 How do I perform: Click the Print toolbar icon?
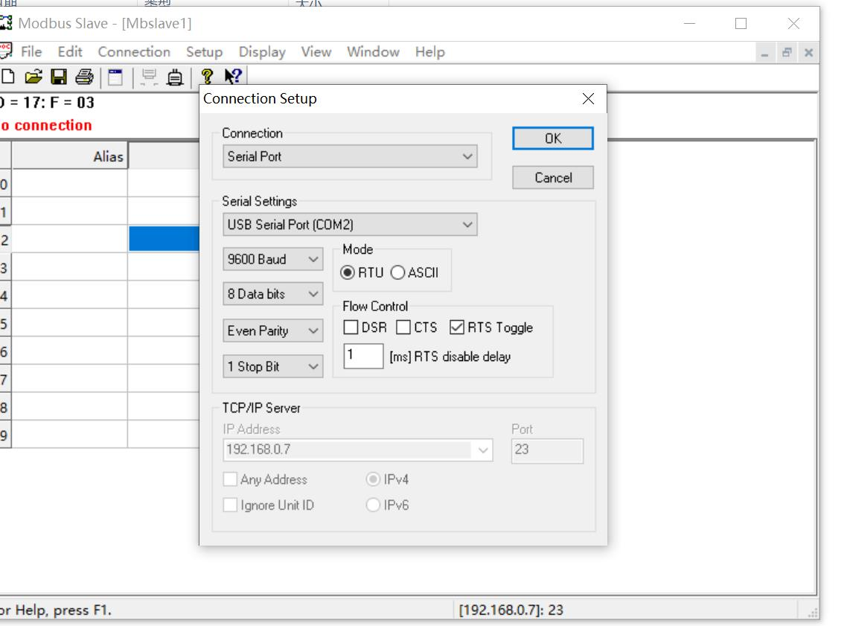[x=84, y=77]
